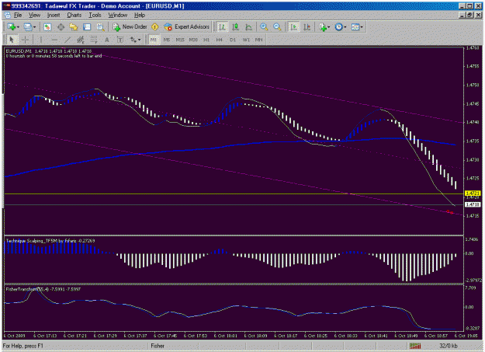Switch to M15 timeframe
The image size is (485, 352).
[180, 40]
